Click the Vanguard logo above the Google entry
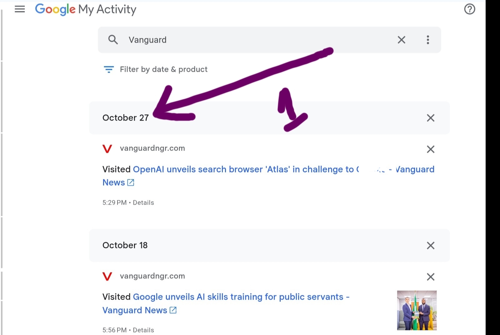This screenshot has width=500, height=335. (107, 276)
